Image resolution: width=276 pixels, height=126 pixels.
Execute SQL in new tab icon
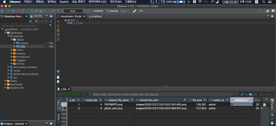[x=58, y=26]
